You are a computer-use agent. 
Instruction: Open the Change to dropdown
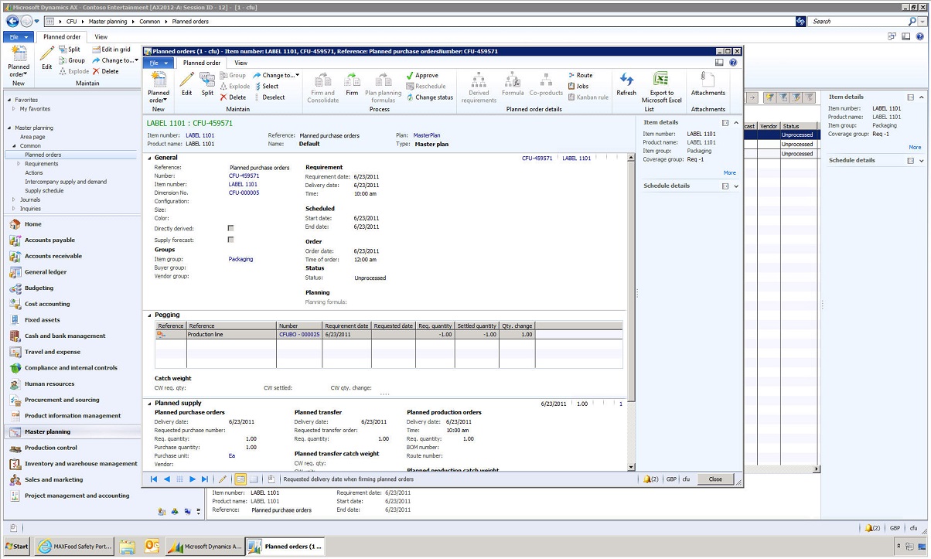tap(275, 75)
